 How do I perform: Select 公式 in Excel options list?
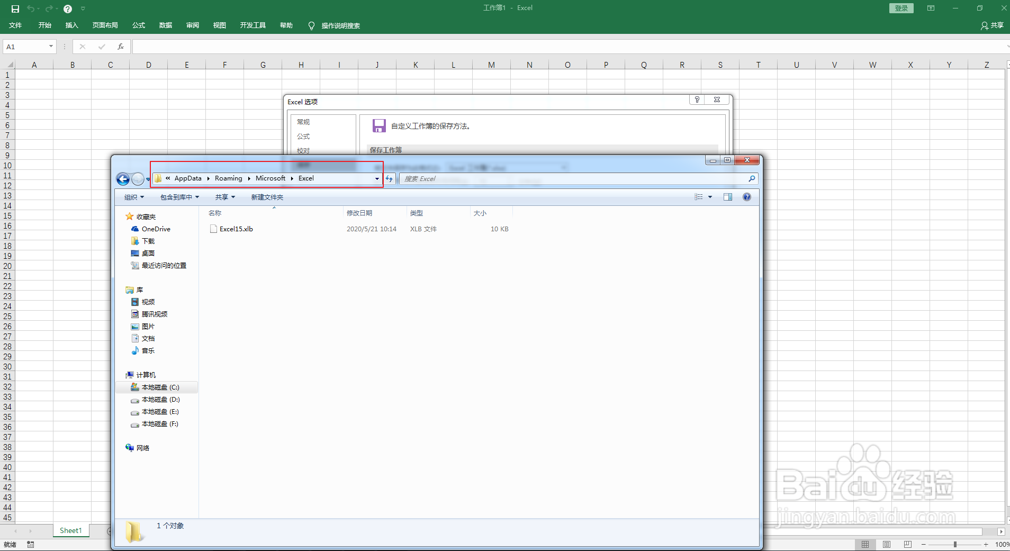[x=303, y=136]
